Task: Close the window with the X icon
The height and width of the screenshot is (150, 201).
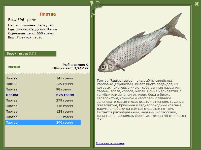Action: pyautogui.click(x=196, y=4)
